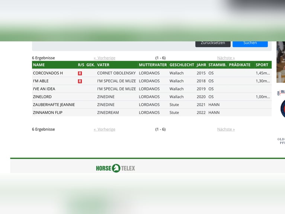Click the red R icon for I'M ABLE
Screen dimensions: 285x214
tap(80, 81)
